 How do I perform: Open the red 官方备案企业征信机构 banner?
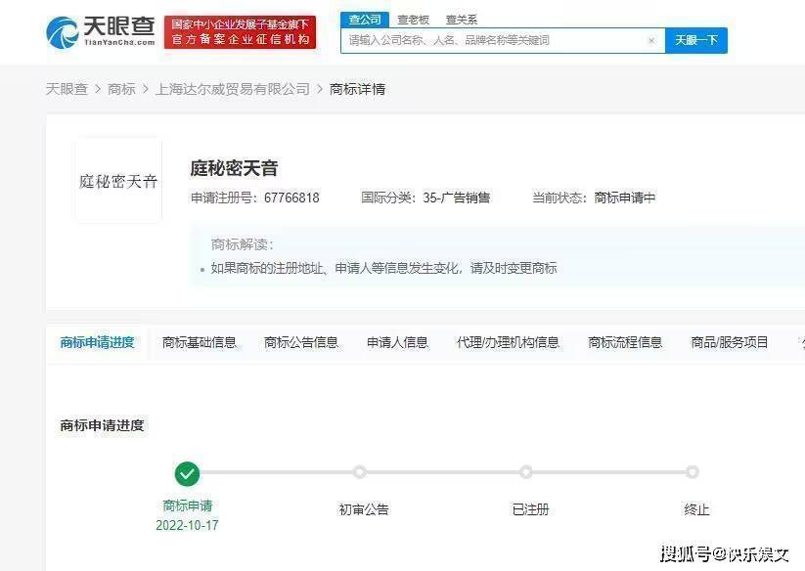click(240, 32)
